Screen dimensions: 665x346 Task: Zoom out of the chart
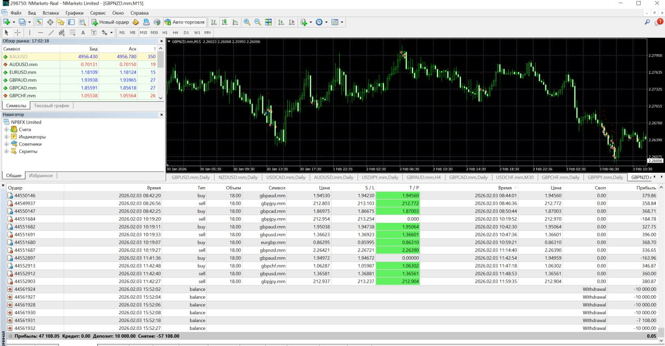[x=257, y=22]
